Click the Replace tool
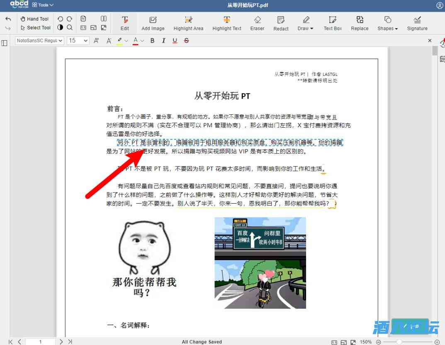This screenshot has width=445, height=345. [360, 23]
